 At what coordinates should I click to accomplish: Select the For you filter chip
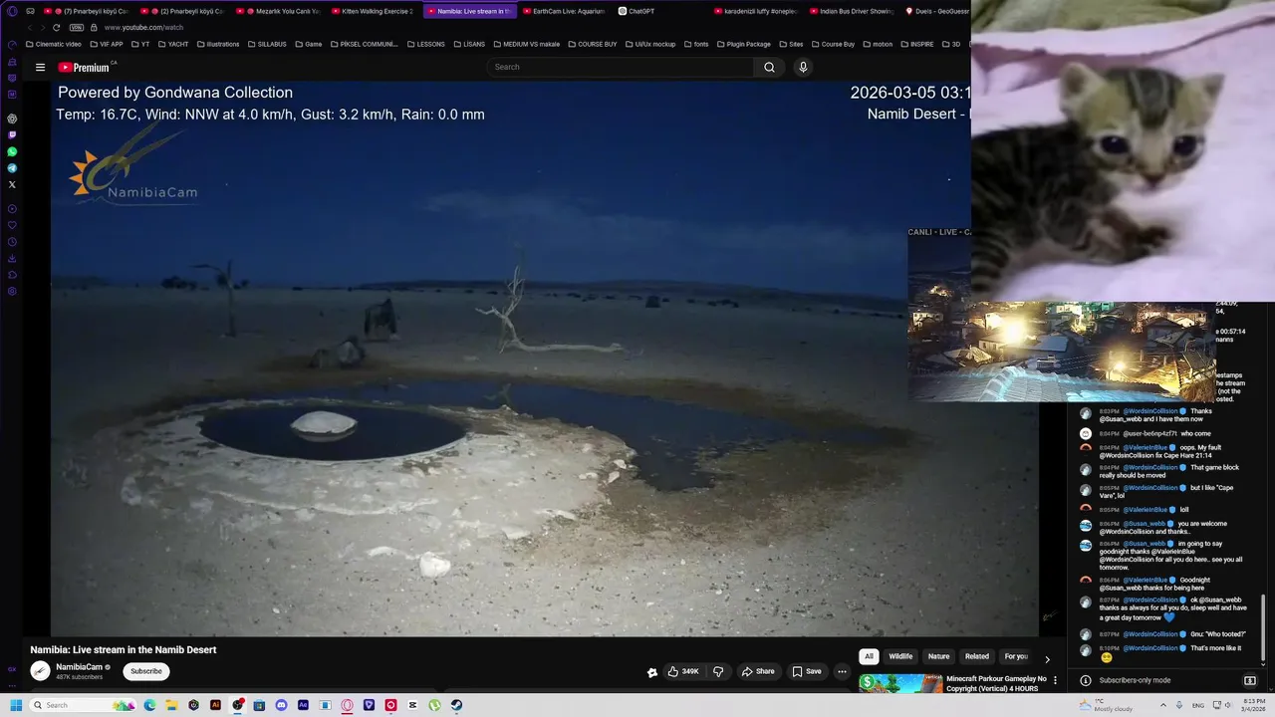coord(1016,656)
